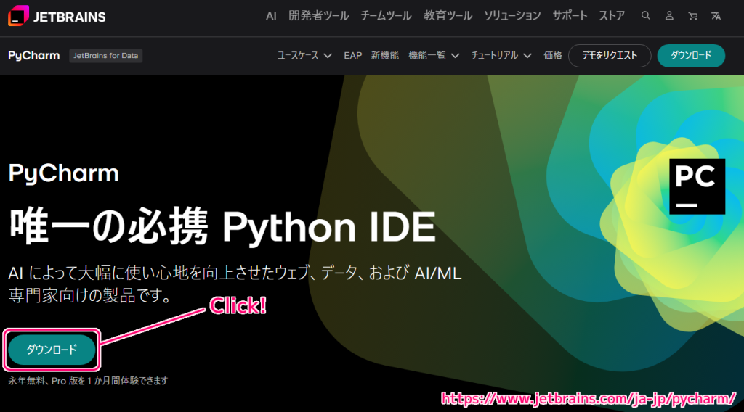
Task: Click the large PyCharm hero title
Action: click(64, 173)
